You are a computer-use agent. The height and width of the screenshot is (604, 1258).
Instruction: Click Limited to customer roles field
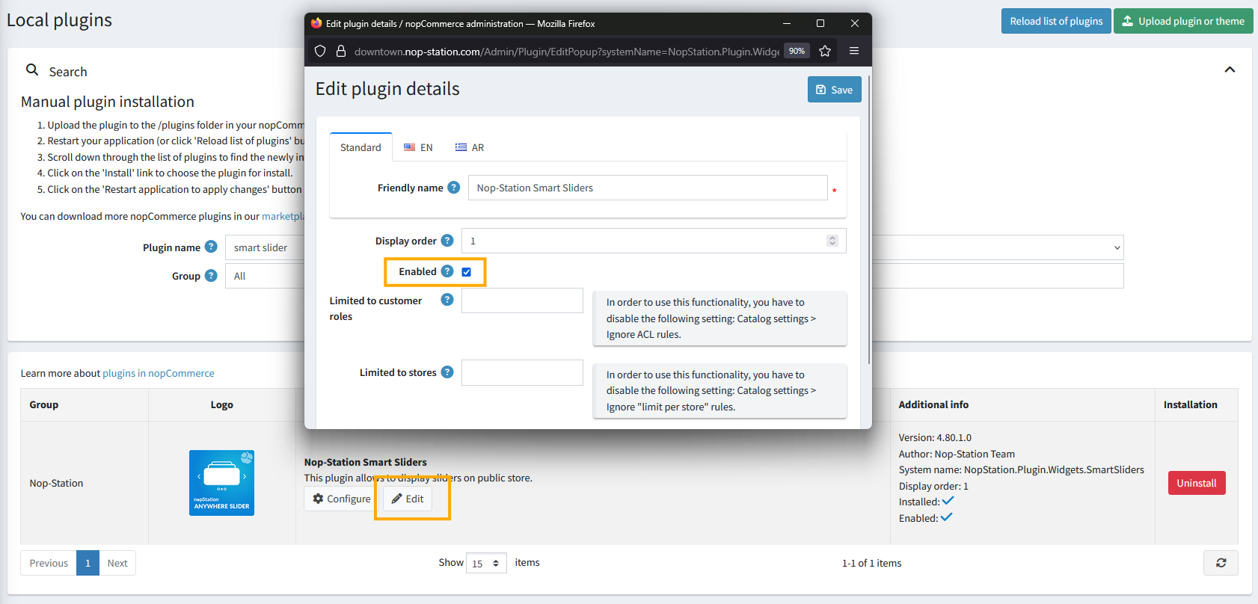coord(522,301)
